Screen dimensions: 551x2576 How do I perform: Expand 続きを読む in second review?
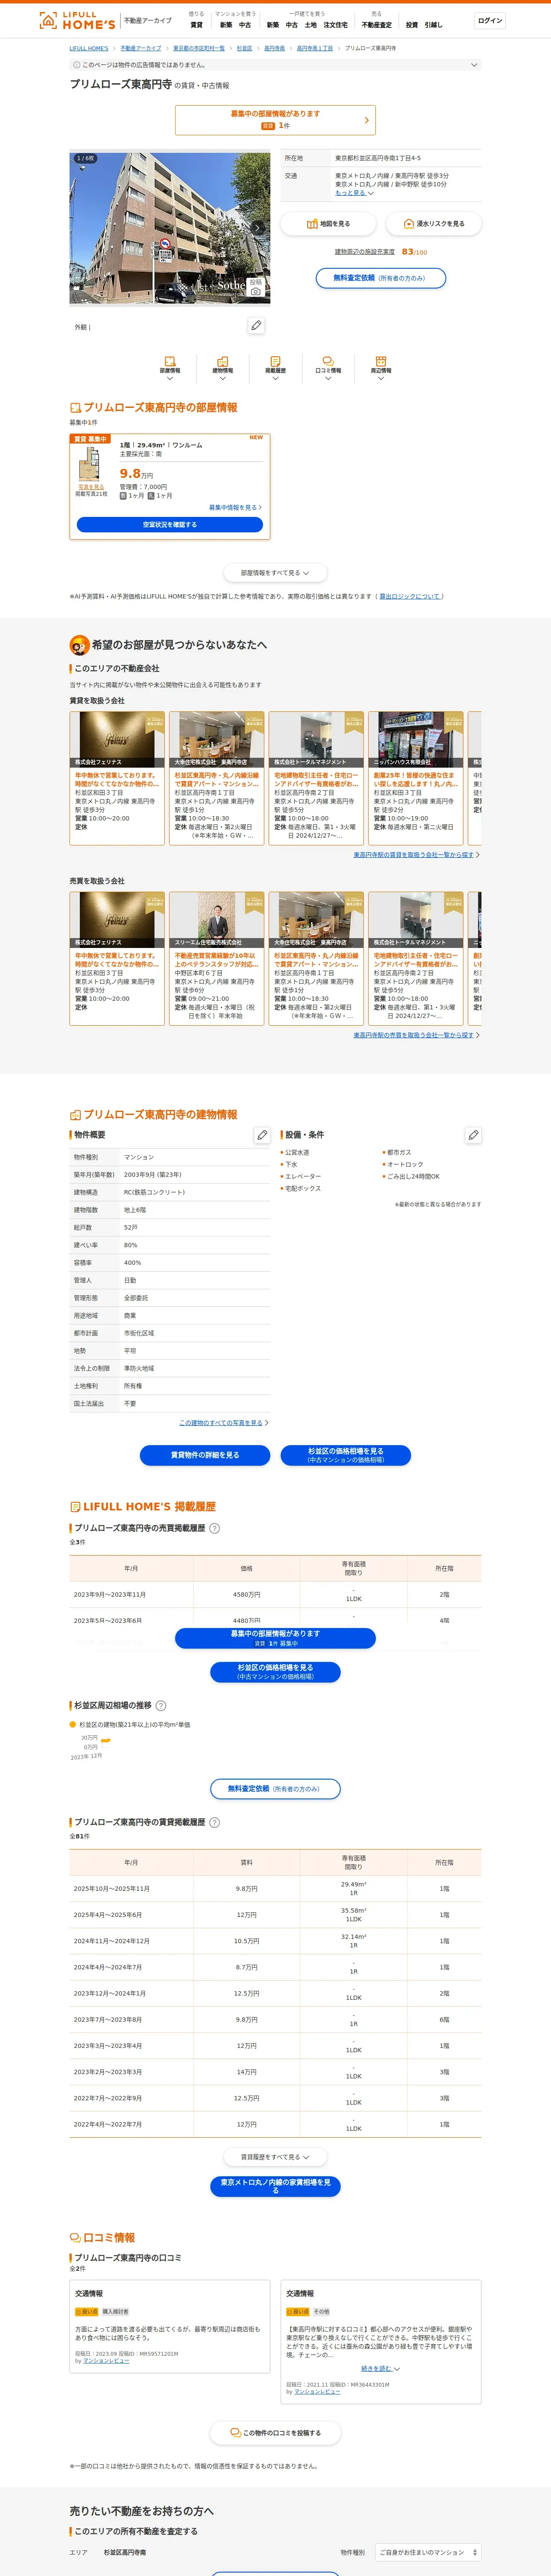(380, 2368)
